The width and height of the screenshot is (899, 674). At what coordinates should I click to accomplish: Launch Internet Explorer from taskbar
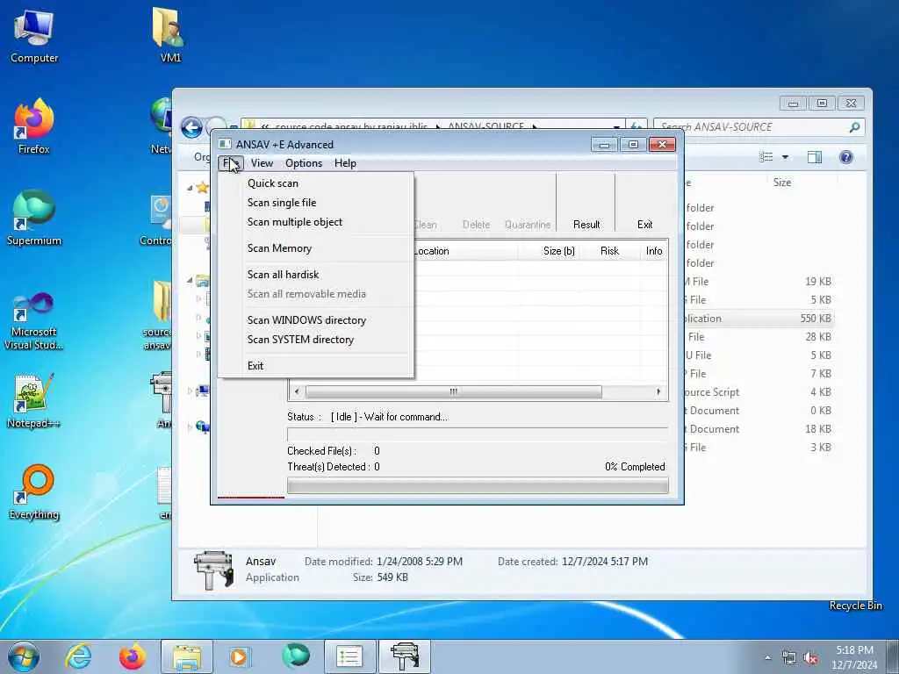[x=78, y=656]
